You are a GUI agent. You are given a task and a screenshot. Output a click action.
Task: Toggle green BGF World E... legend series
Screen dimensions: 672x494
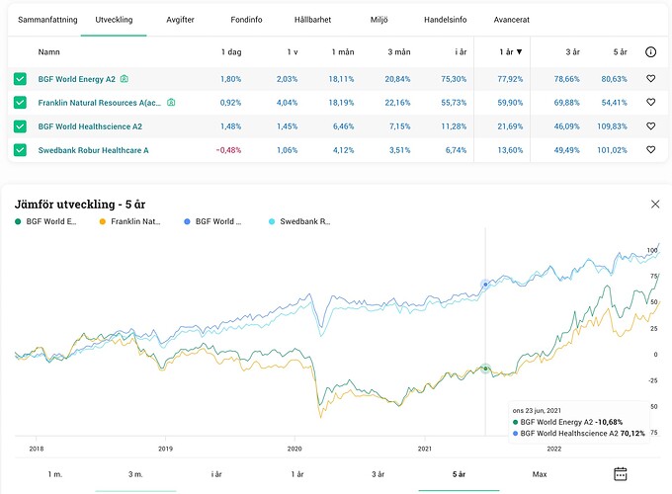coord(45,221)
